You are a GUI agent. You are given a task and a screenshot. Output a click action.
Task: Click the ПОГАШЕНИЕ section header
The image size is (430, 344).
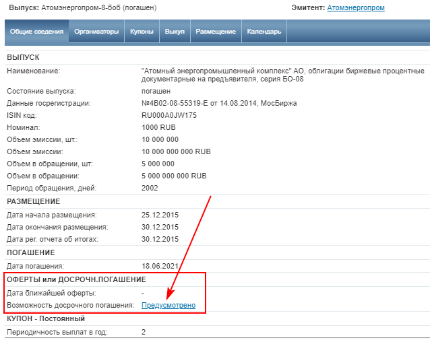point(31,252)
